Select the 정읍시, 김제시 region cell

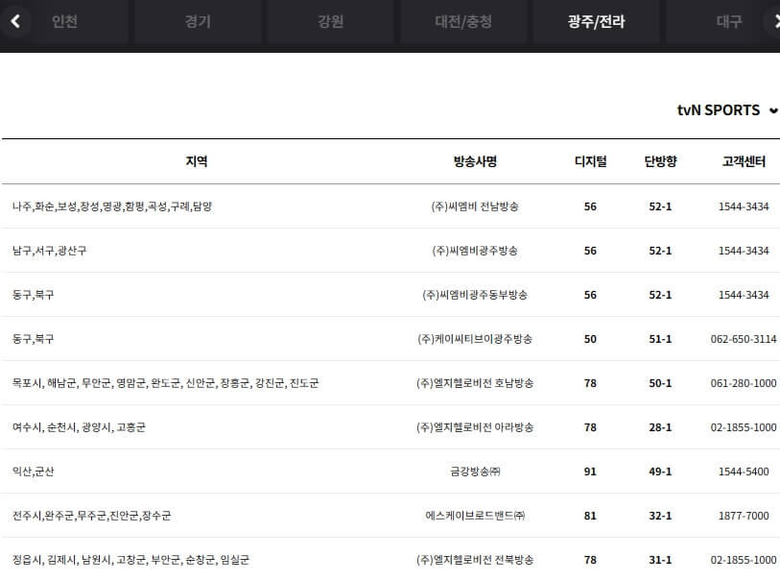[130, 560]
